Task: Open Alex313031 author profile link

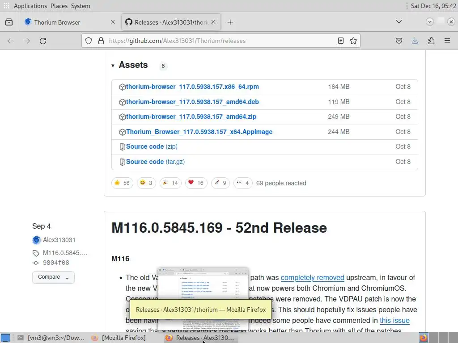Action: tap(59, 240)
